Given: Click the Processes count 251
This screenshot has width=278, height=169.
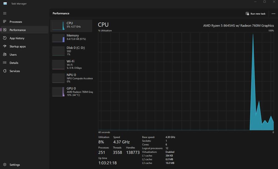Looking at the screenshot, I should [x=101, y=152].
